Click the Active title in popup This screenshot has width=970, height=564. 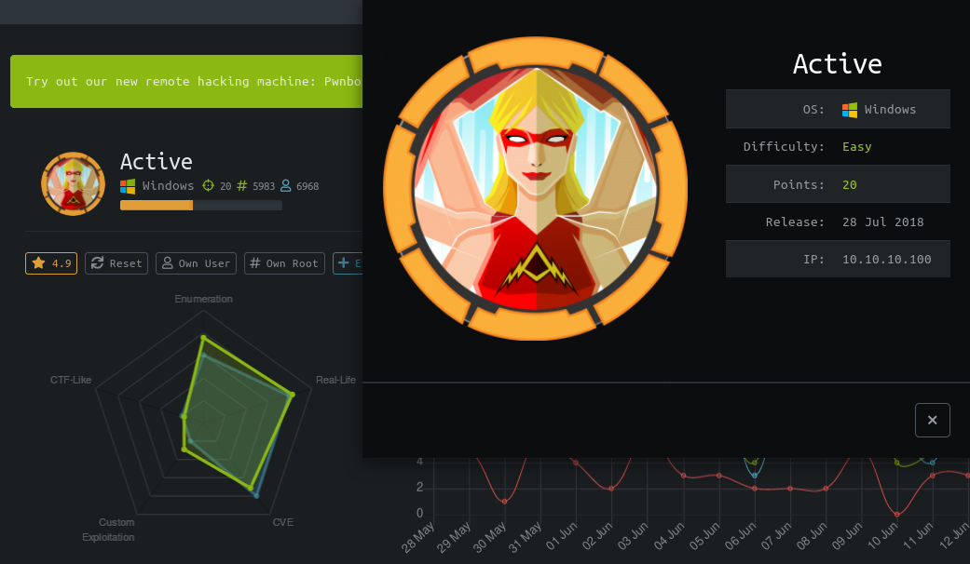click(837, 64)
